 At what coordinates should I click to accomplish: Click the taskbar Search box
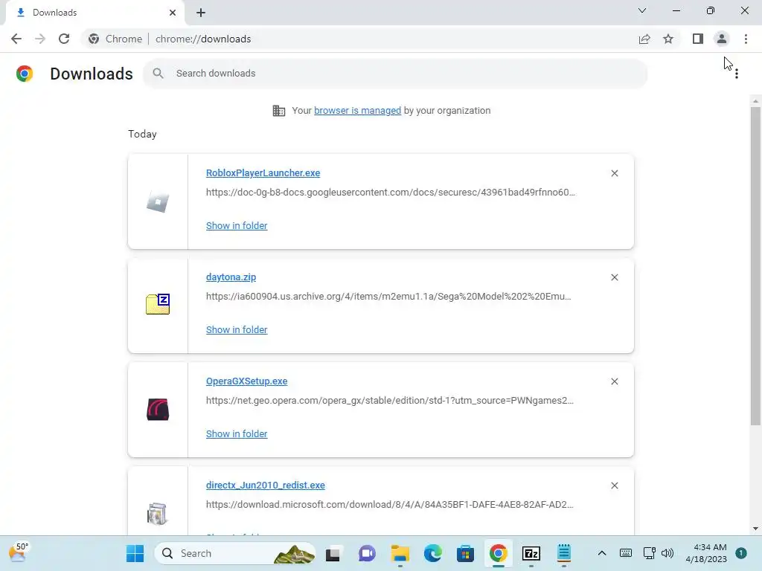coord(235,553)
